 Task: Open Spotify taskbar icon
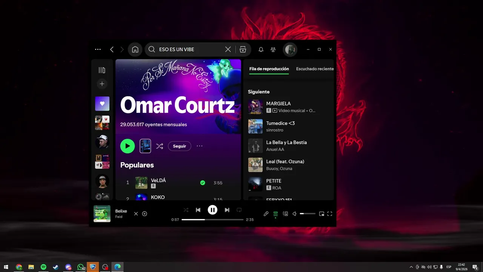43,267
